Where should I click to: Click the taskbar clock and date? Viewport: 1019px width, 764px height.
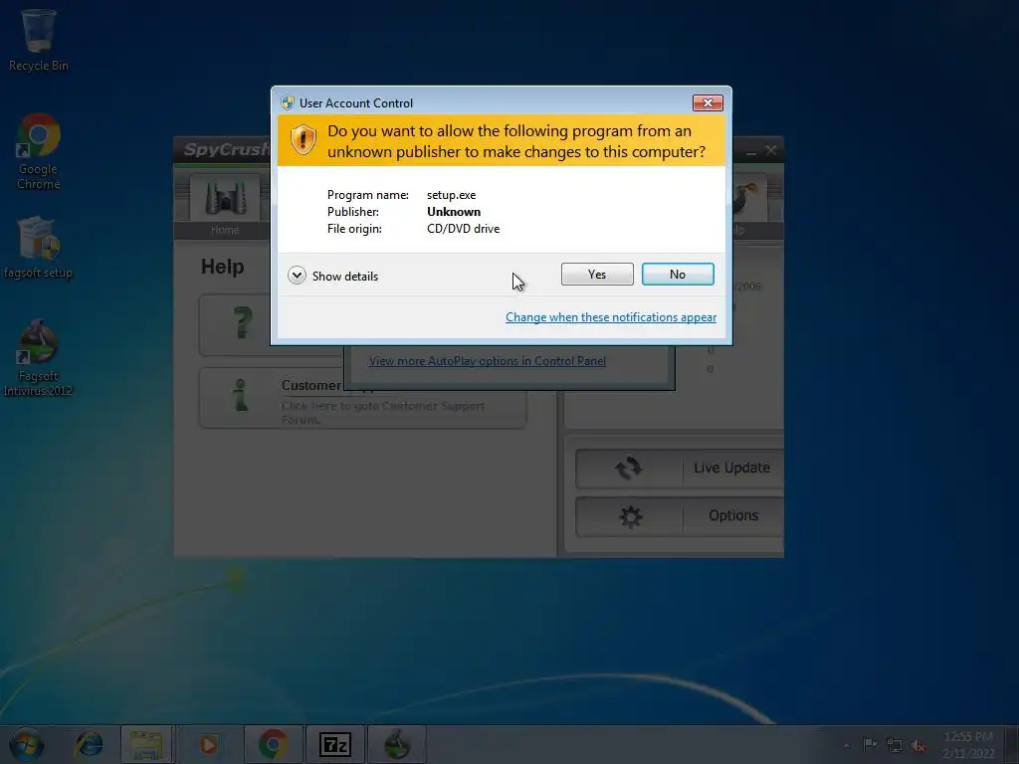(x=968, y=744)
